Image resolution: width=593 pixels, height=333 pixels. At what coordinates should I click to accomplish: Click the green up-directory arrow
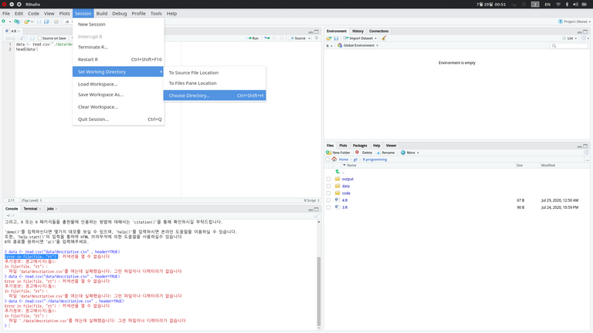tap(337, 171)
